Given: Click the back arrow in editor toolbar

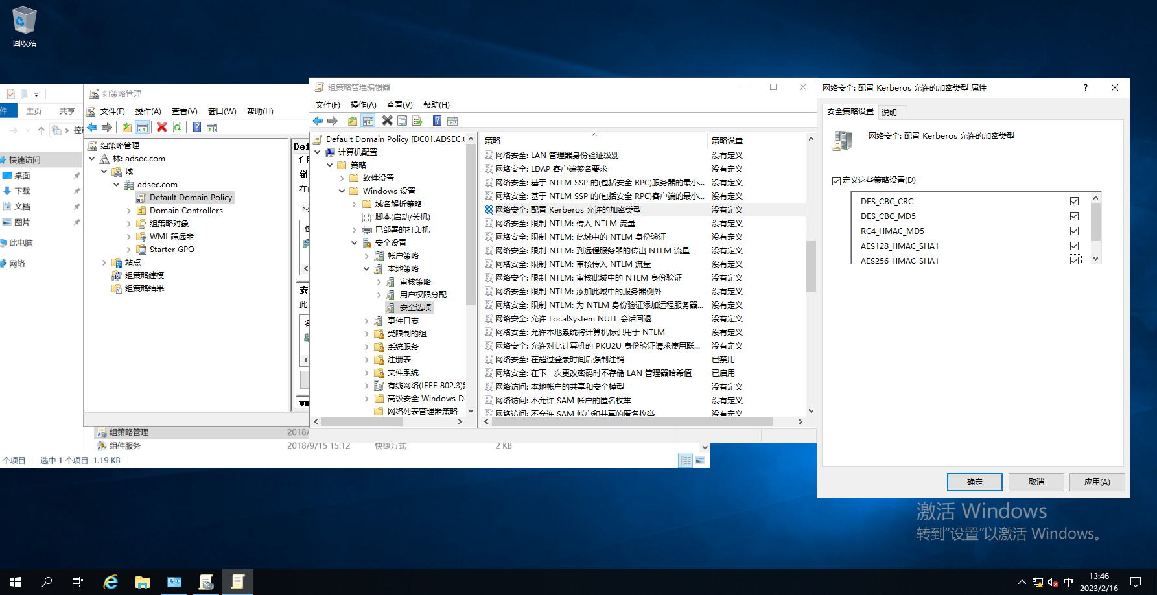Looking at the screenshot, I should tap(318, 121).
